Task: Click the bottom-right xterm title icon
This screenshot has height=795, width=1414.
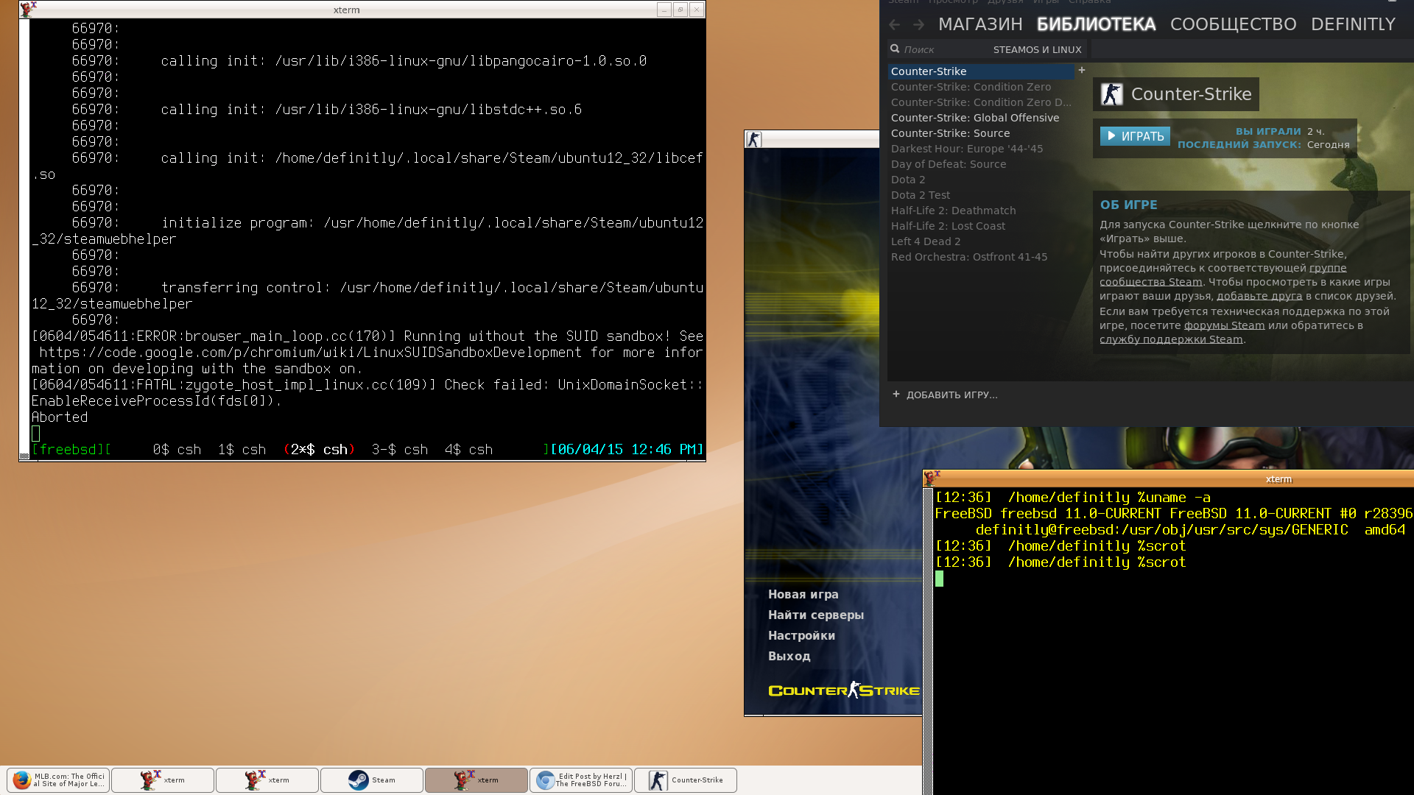Action: [932, 478]
